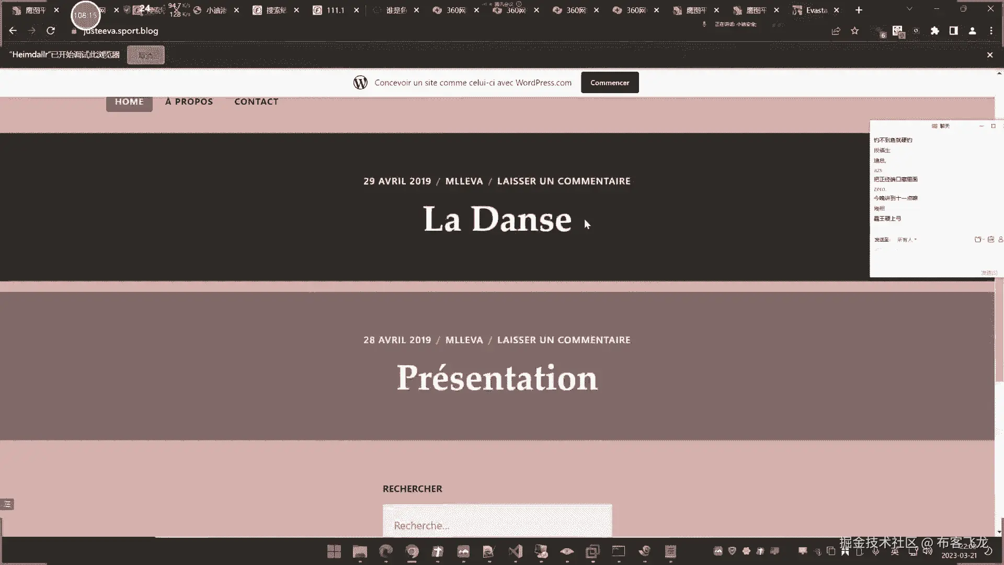
Task: Click the Commencer button
Action: coord(610,83)
